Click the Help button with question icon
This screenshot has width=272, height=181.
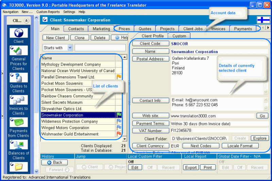pyautogui.click(x=120, y=38)
